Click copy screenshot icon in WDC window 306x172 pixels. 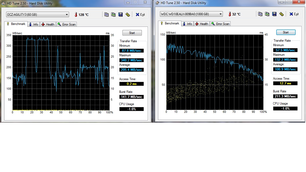[267, 14]
